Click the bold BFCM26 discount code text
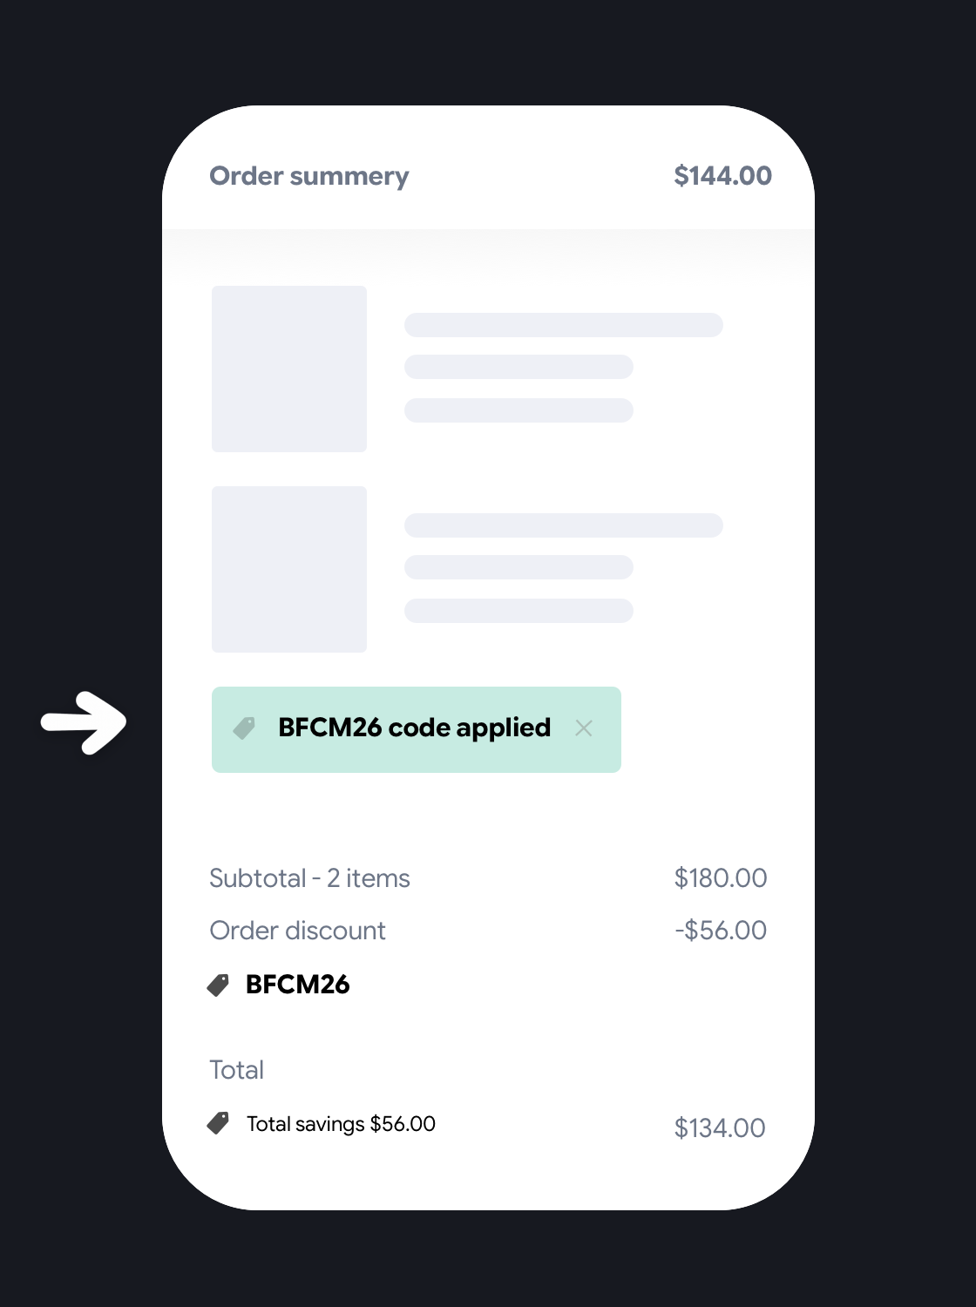976x1307 pixels. (x=297, y=985)
